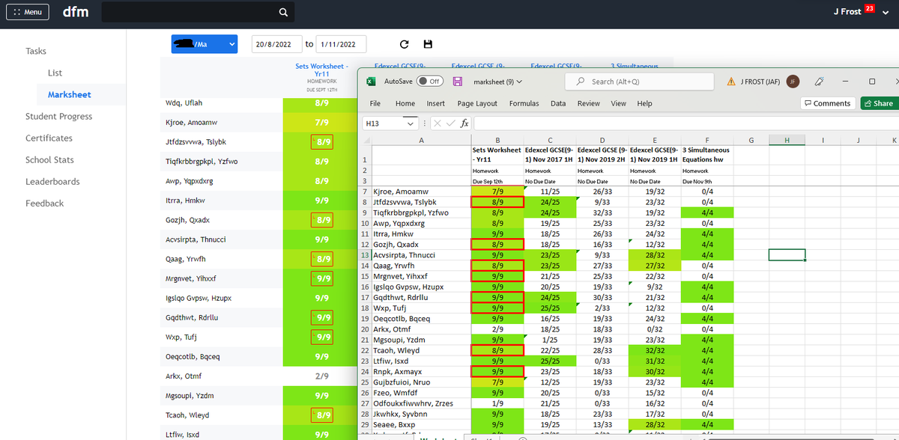Click the dfm top search field
The width and height of the screenshot is (899, 440).
(x=196, y=12)
